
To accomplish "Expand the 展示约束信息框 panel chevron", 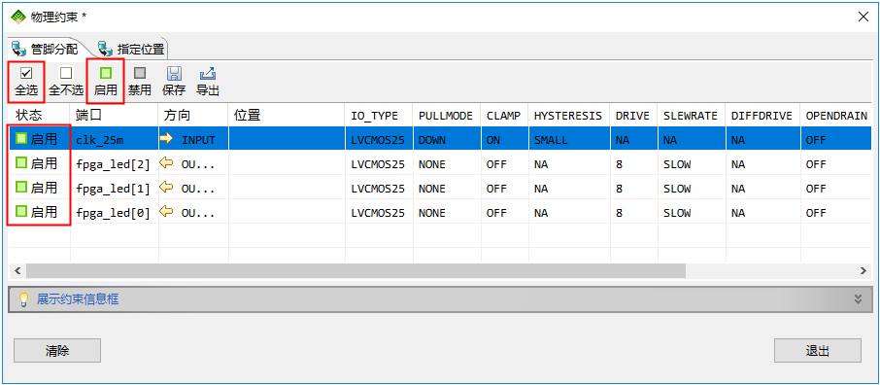I will coord(858,299).
